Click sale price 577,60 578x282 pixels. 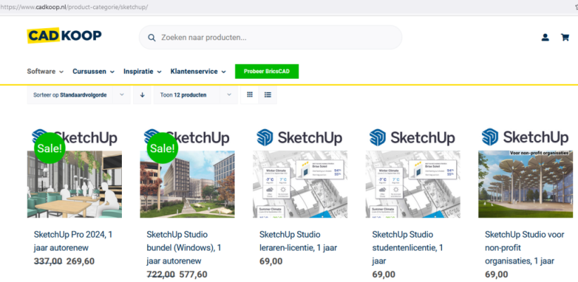193,275
